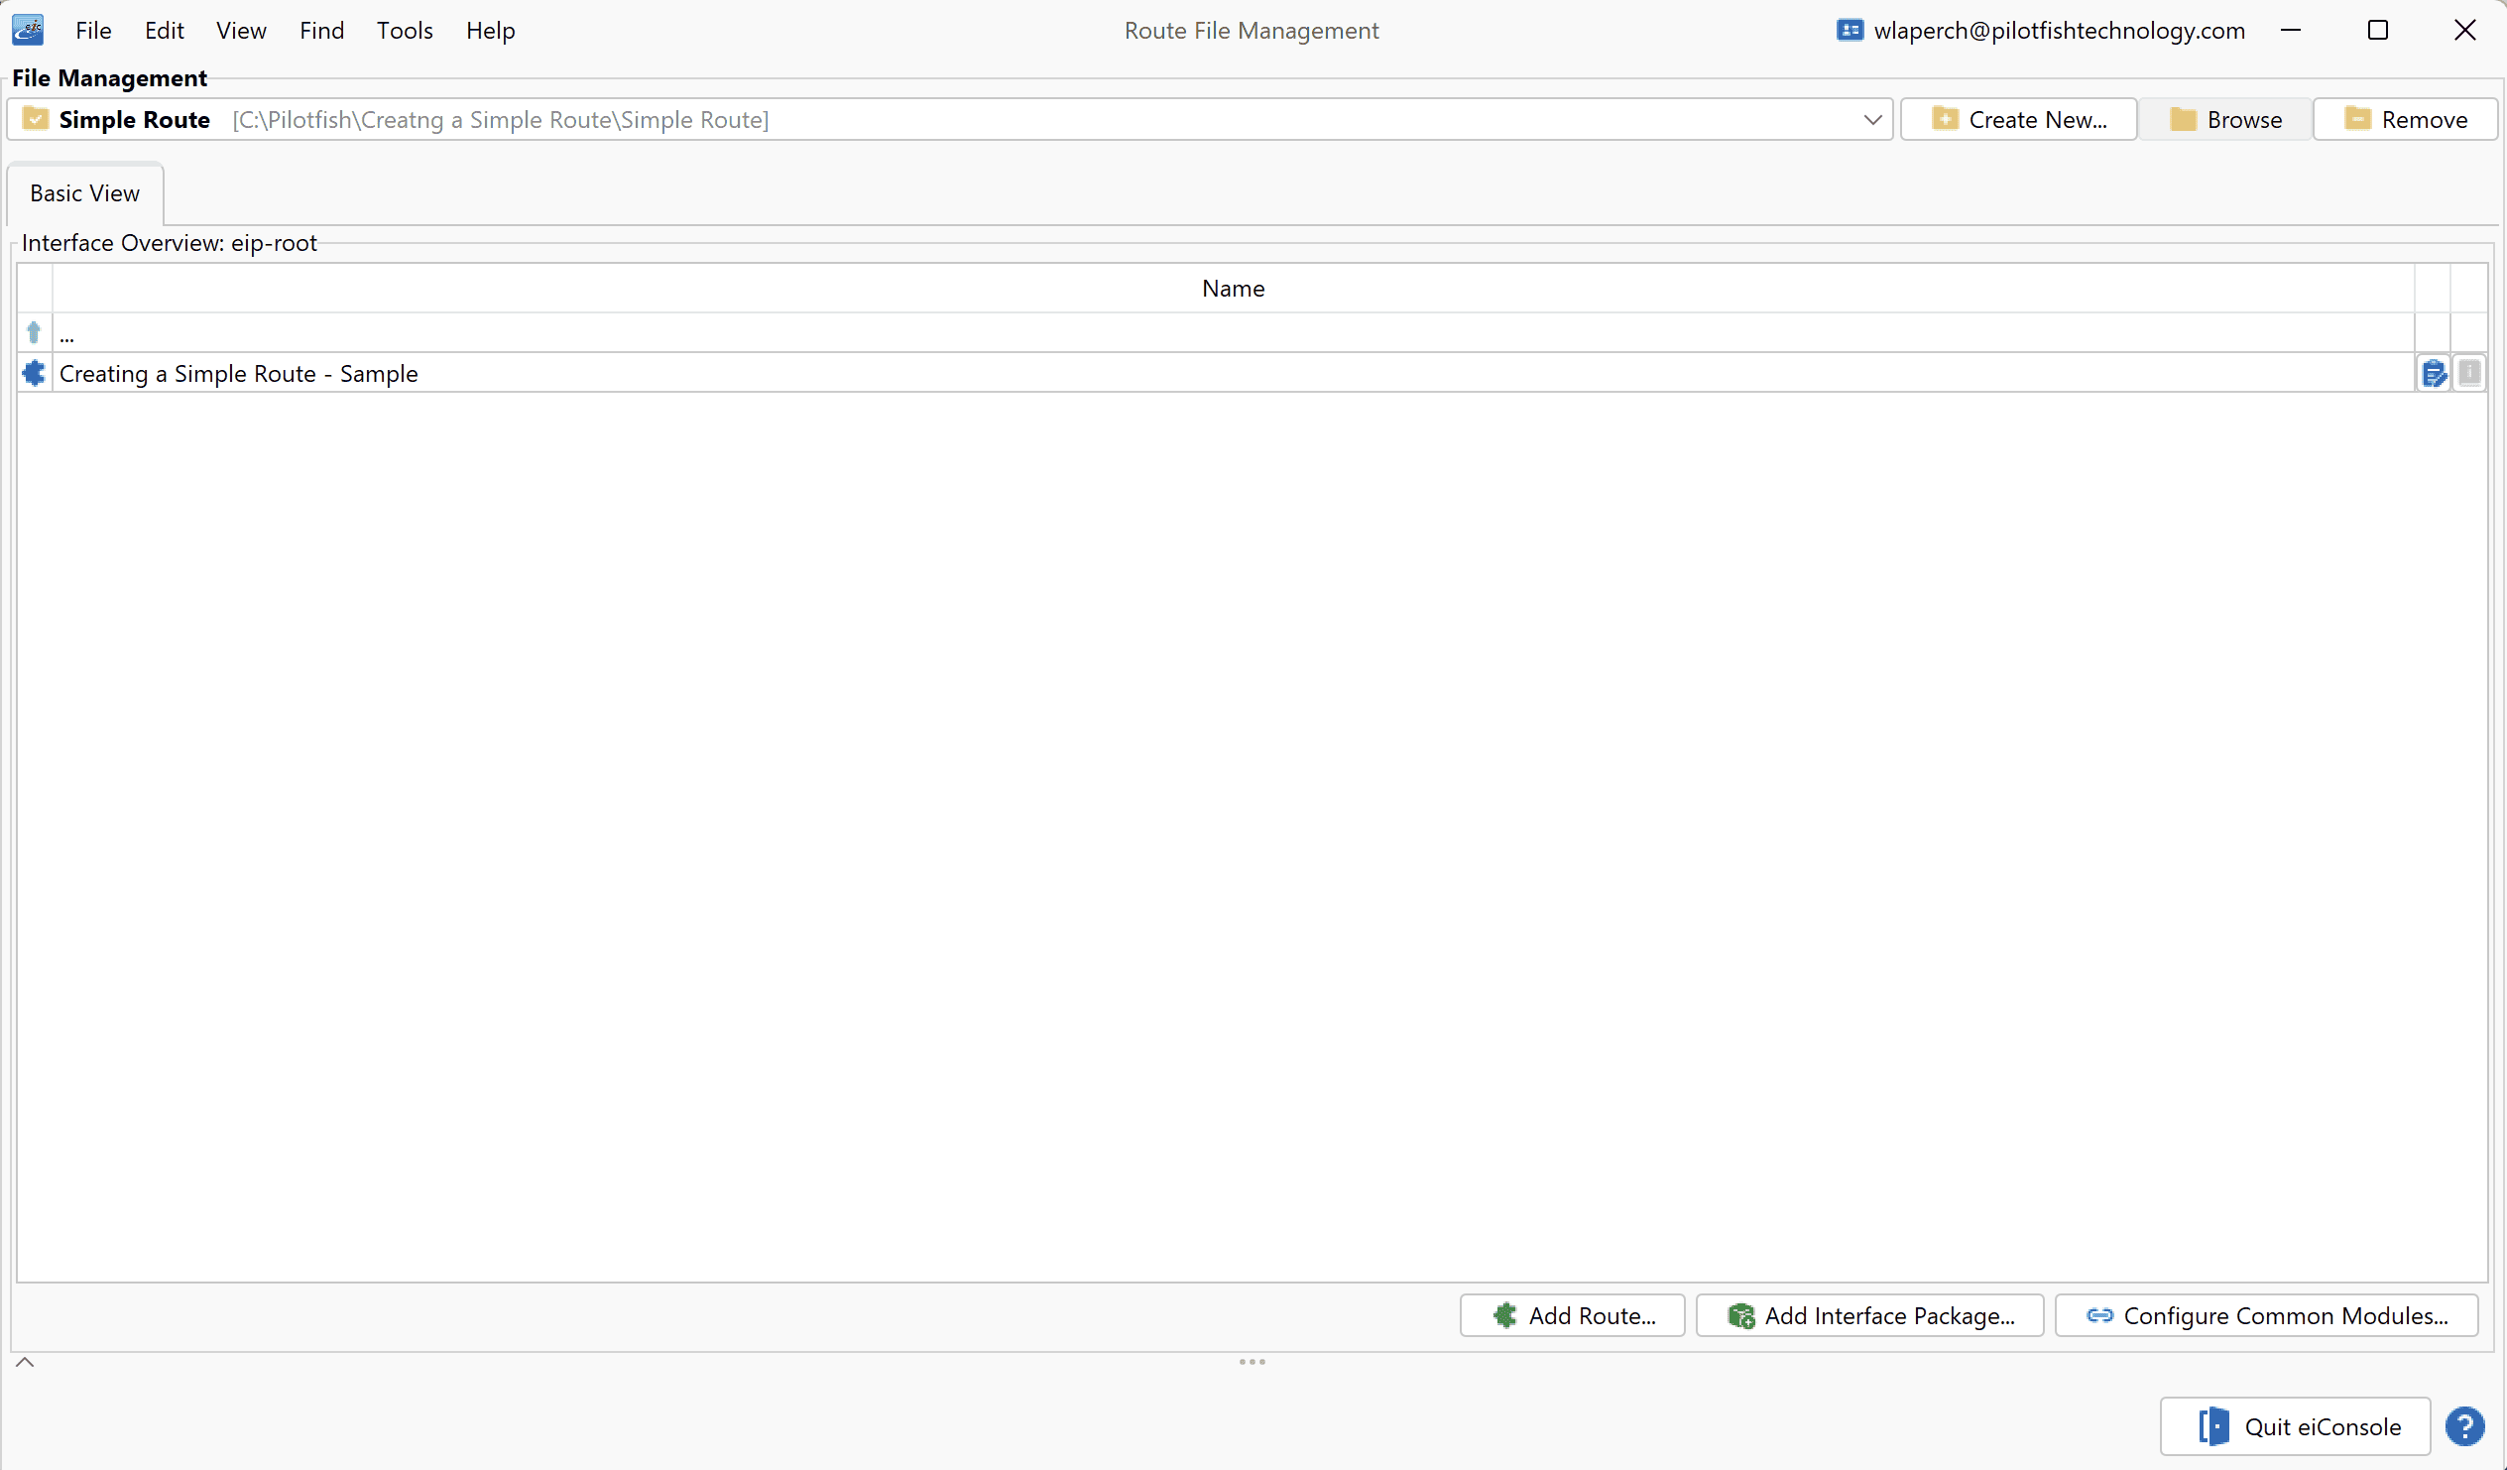Screen dimensions: 2507x1470
Task: Open the View menu
Action: tap(241, 31)
